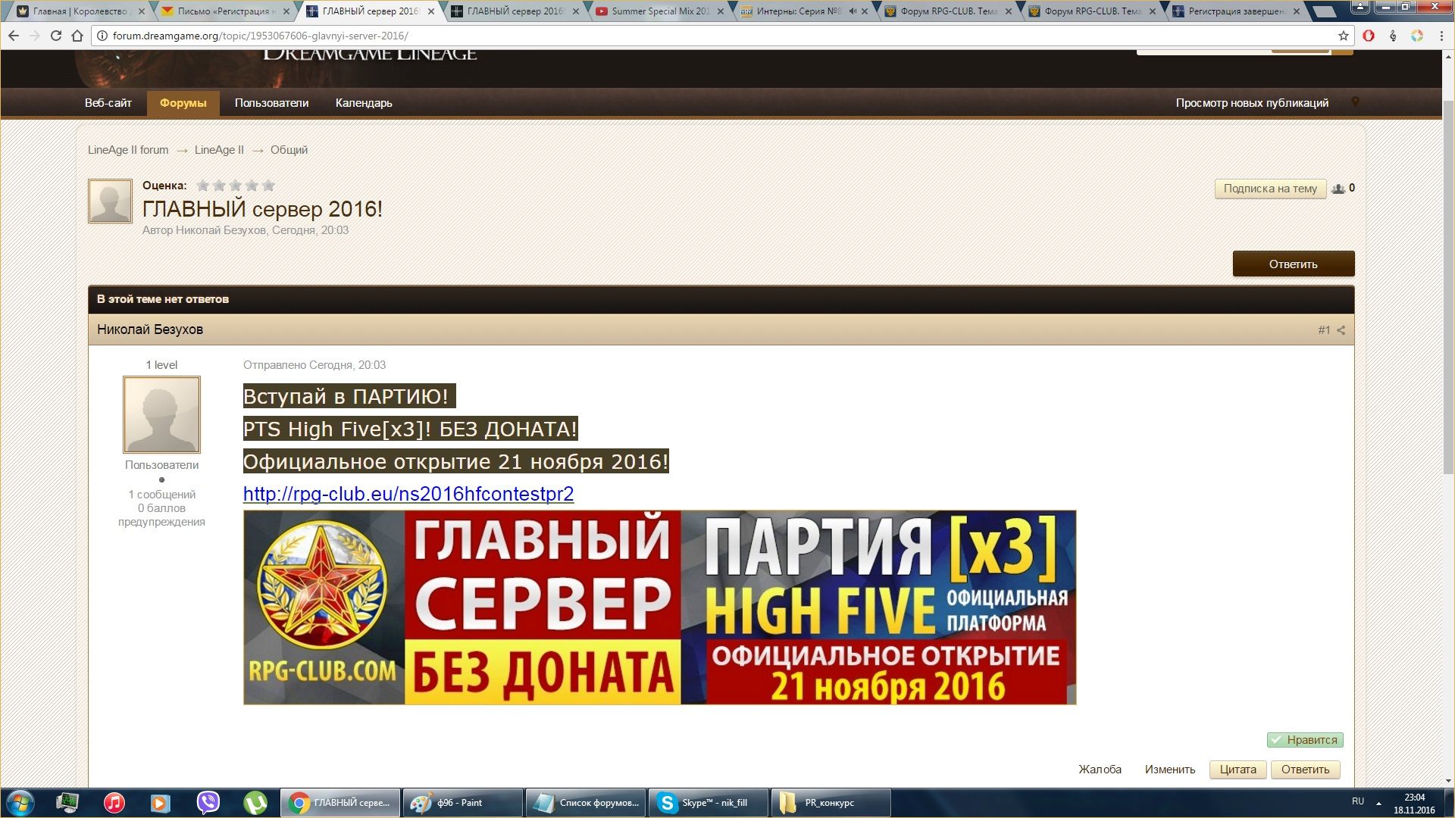Screen dimensions: 1455x818
Task: Click the fifth rating star
Action: coord(268,185)
